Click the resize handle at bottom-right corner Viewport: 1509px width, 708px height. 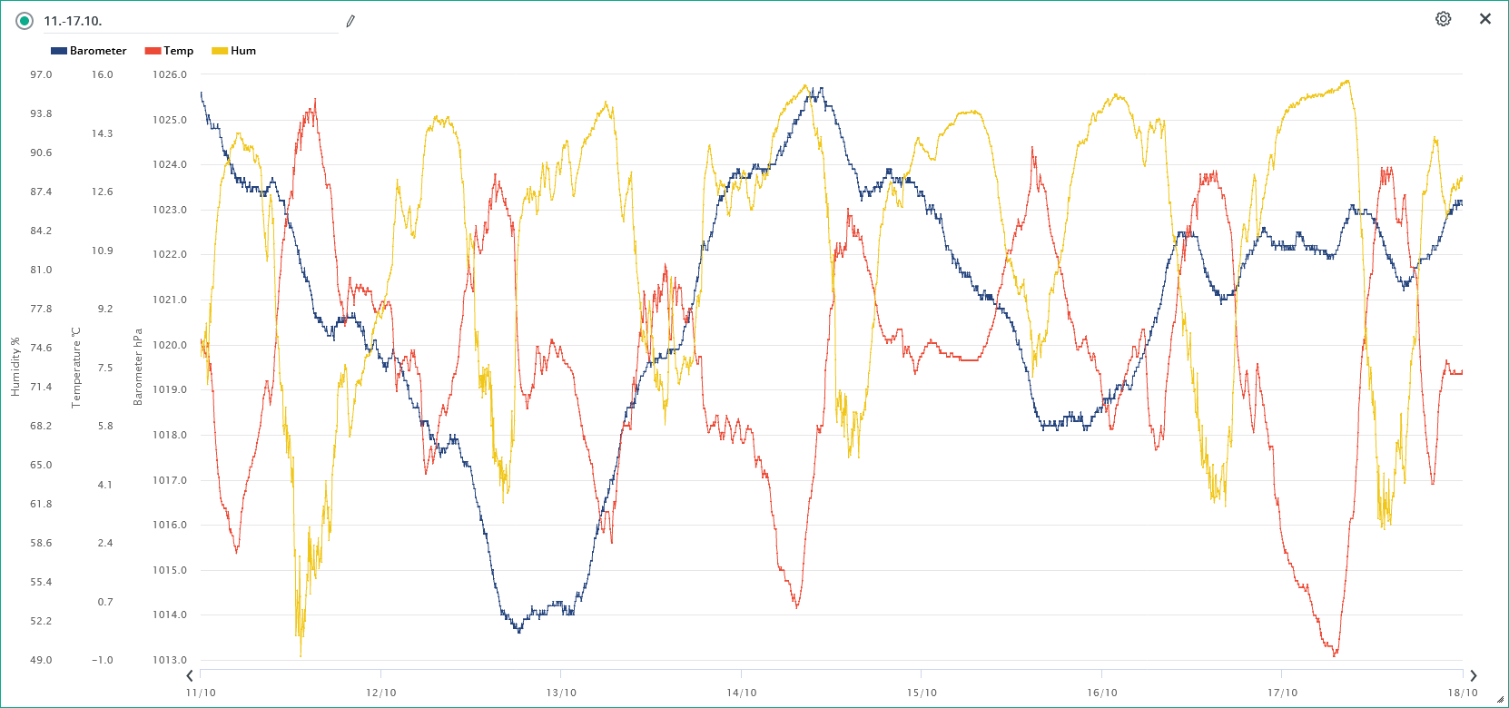click(1500, 699)
